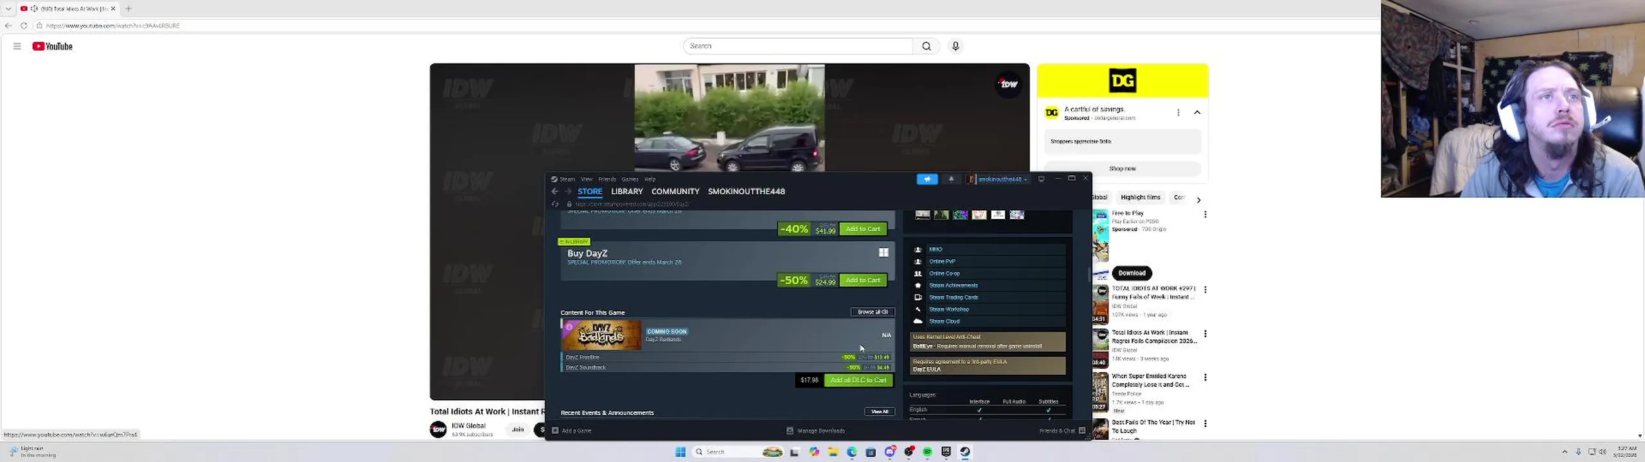The width and height of the screenshot is (1645, 462).
Task: Open Discord from the taskbar
Action: pos(890,452)
